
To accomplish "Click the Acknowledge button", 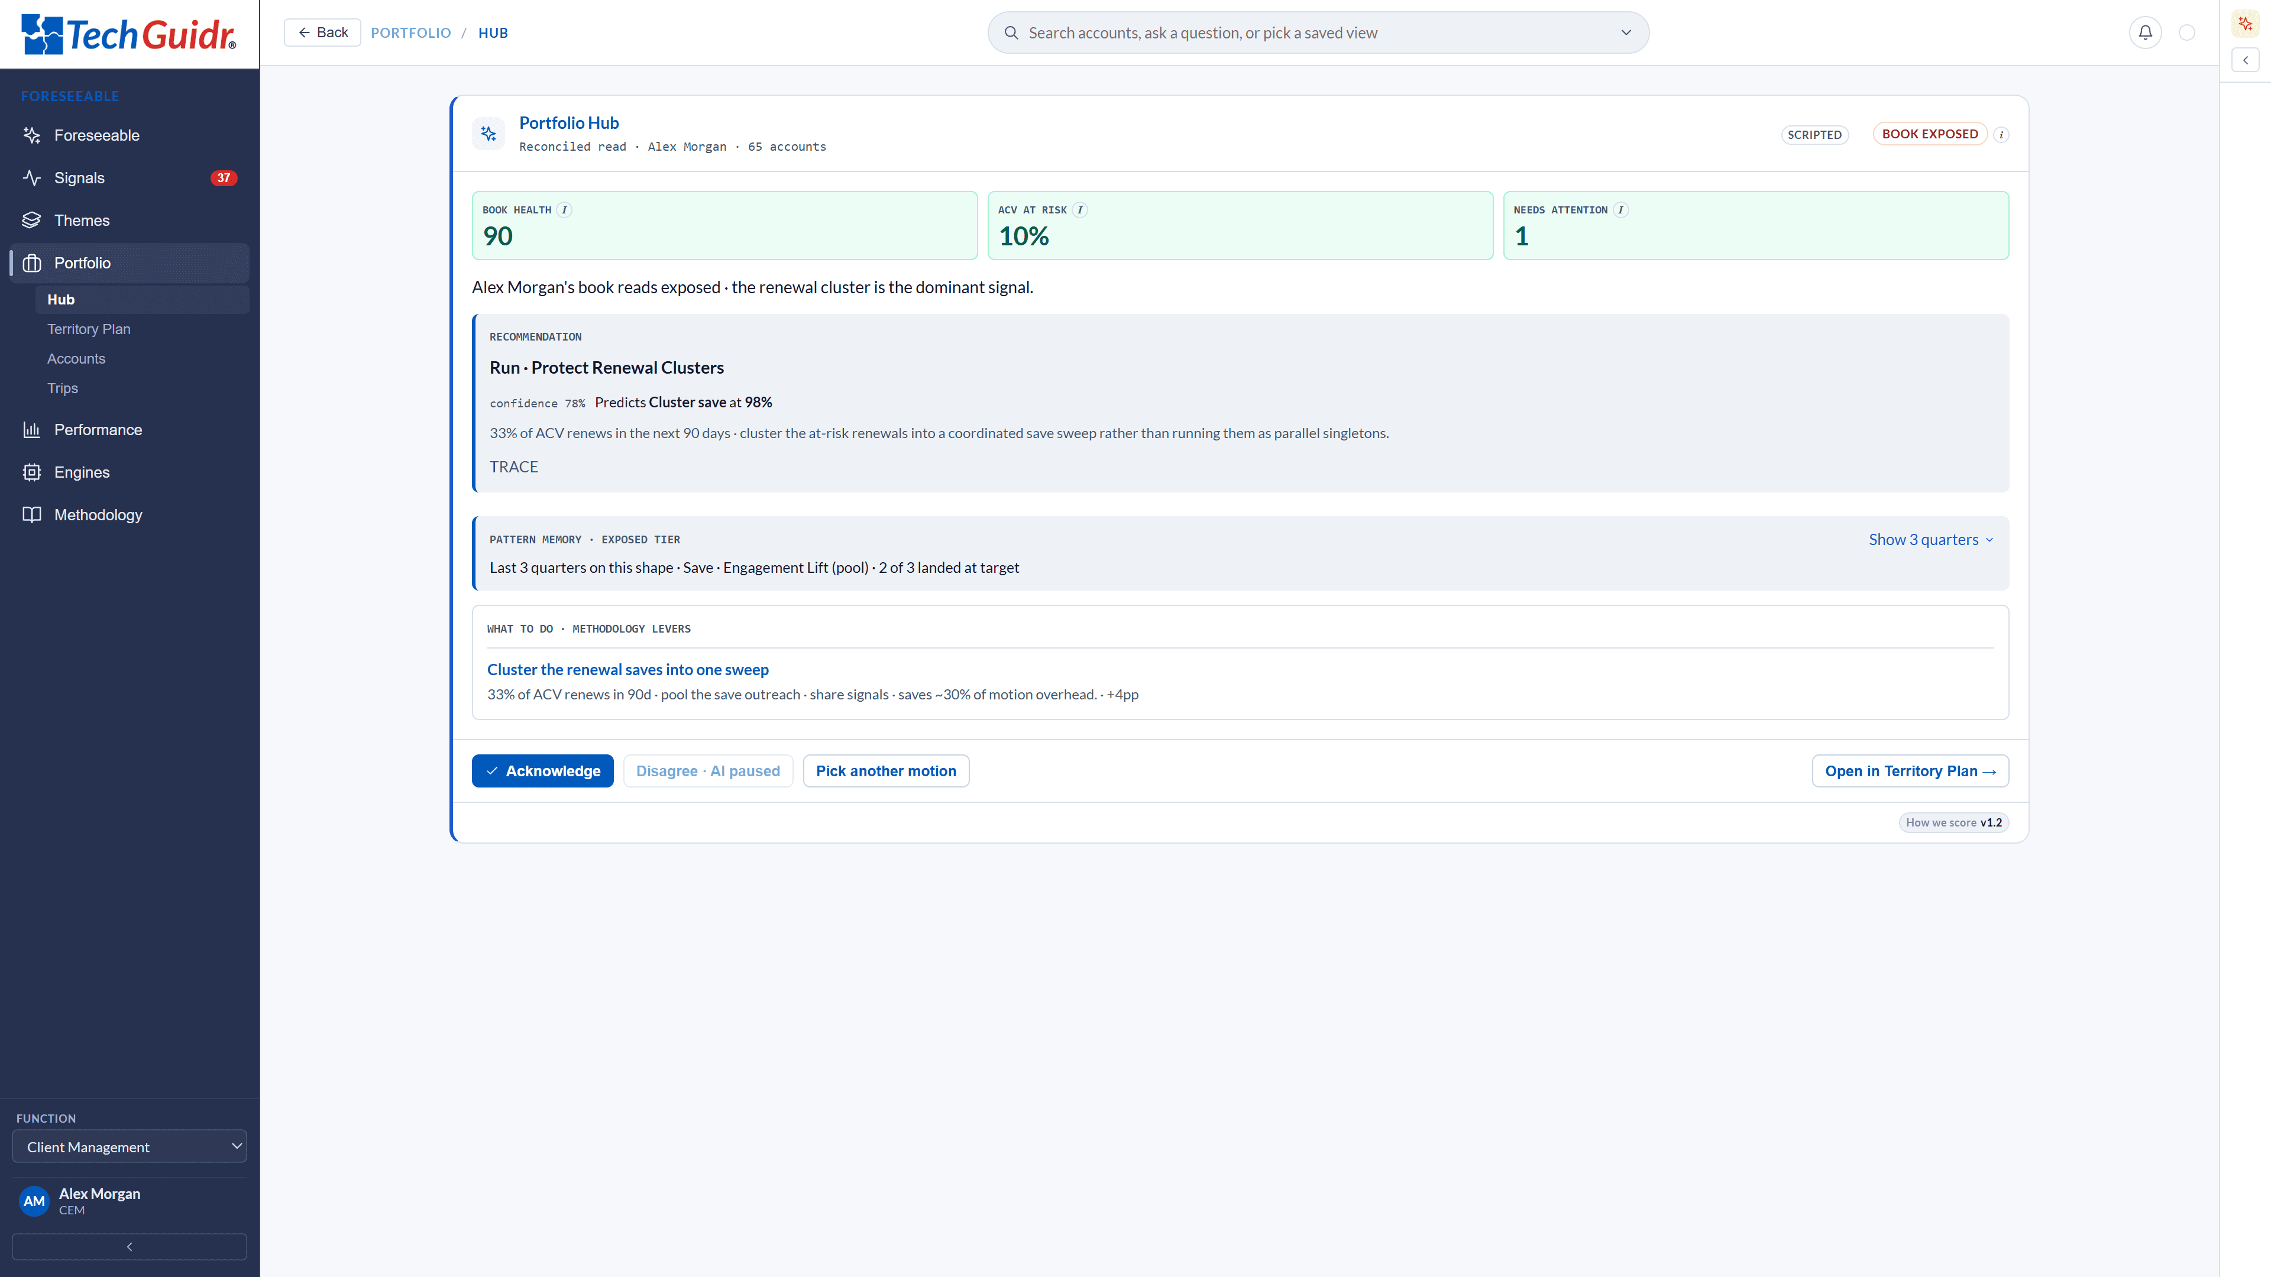I will coord(542,771).
